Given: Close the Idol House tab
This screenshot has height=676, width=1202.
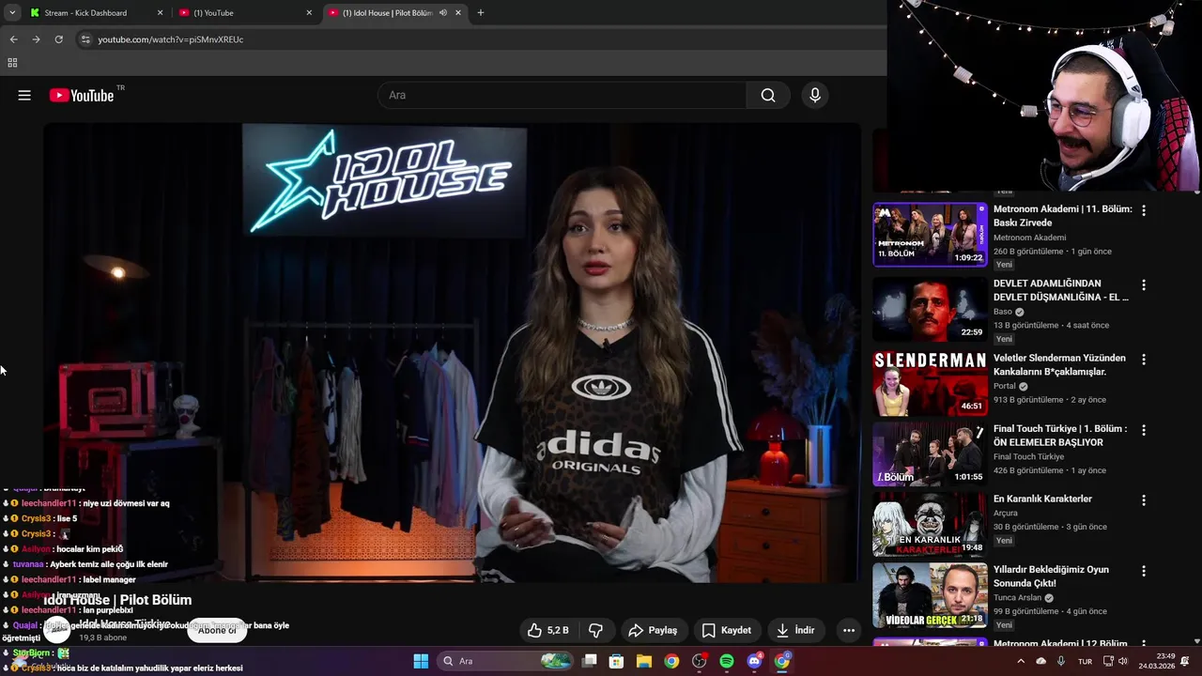Looking at the screenshot, I should point(458,13).
